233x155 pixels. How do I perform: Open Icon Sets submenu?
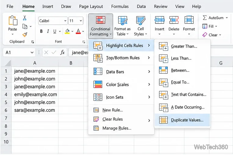point(121,97)
